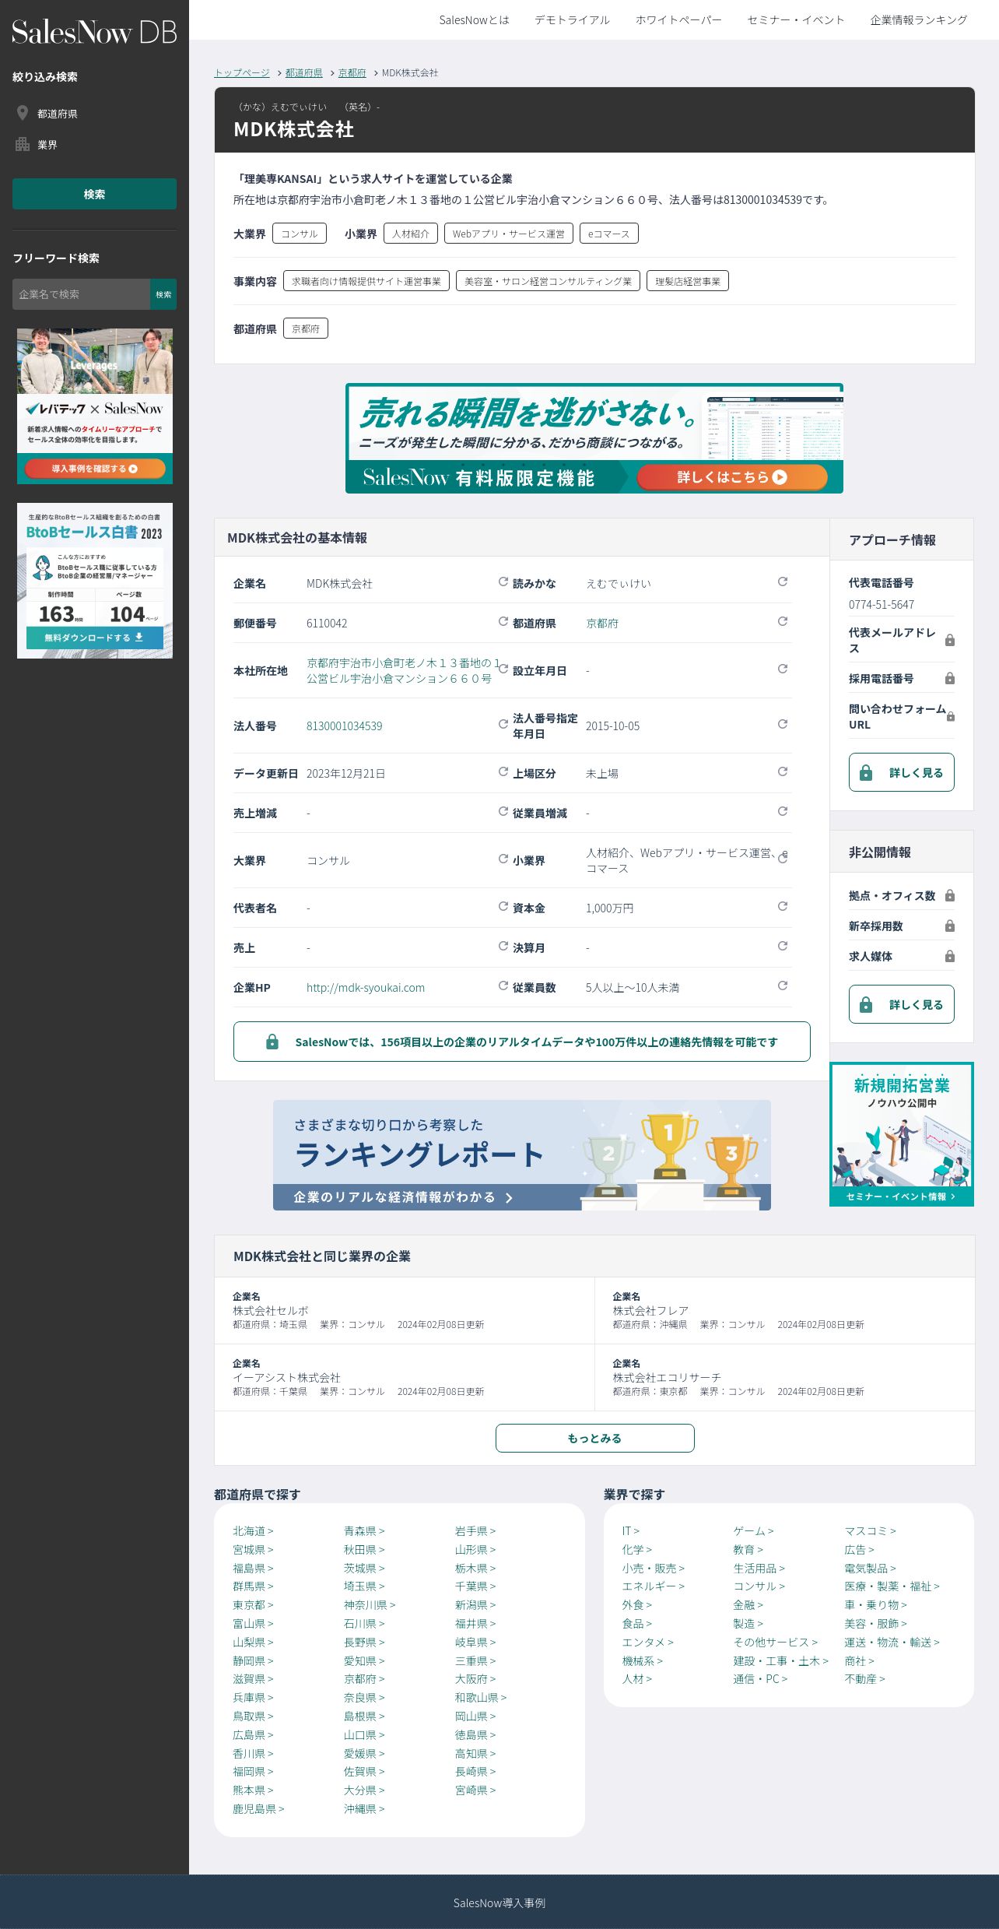Screen dimensions: 999x1929
Task: Click the refresh icon next to 企業名
Action: (x=503, y=582)
